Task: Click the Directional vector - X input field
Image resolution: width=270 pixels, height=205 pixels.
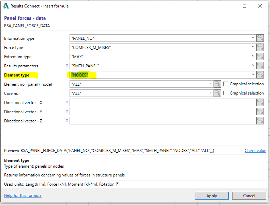Action: click(x=163, y=103)
